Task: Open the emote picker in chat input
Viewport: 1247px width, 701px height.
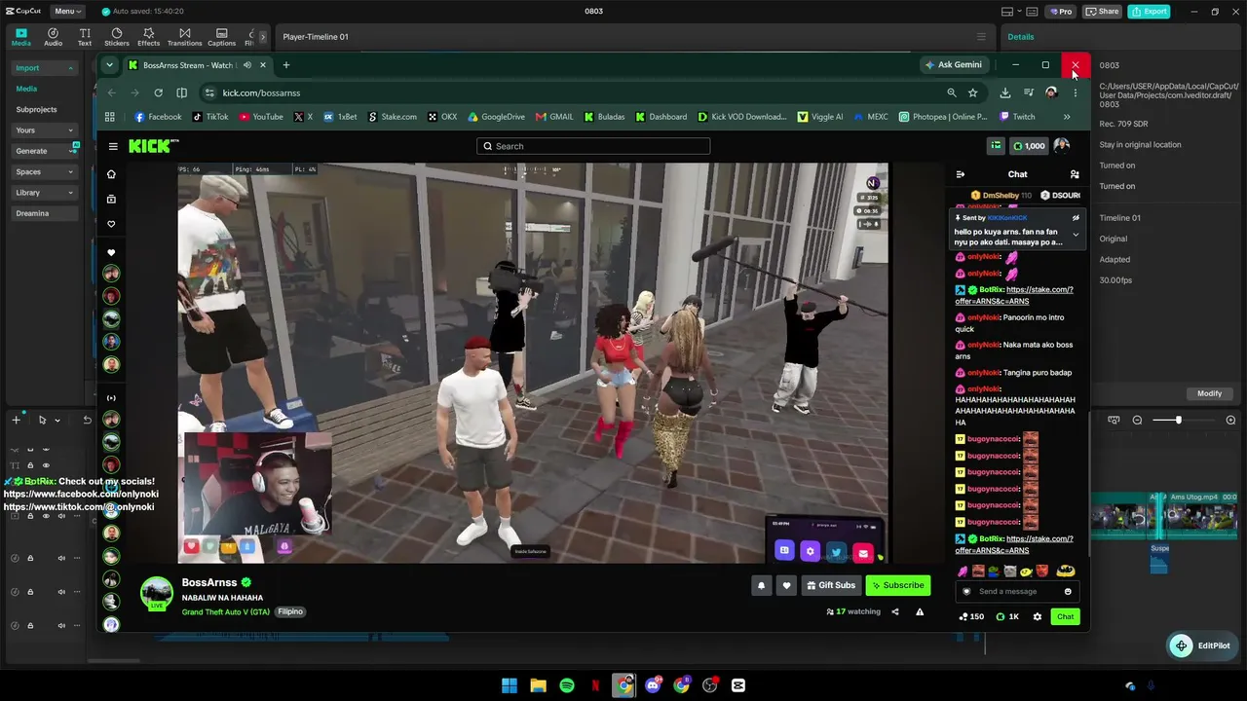Action: (1068, 591)
